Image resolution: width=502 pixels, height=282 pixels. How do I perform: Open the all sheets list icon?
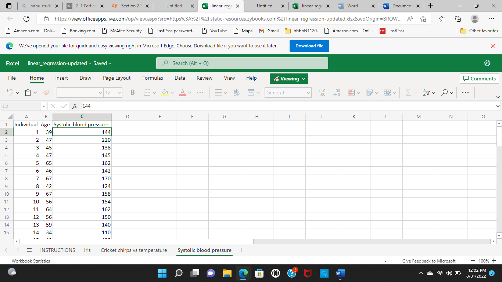coord(29,250)
